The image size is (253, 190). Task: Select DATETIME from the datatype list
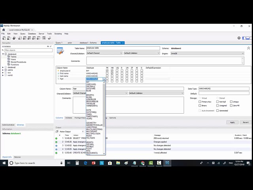click(91, 89)
